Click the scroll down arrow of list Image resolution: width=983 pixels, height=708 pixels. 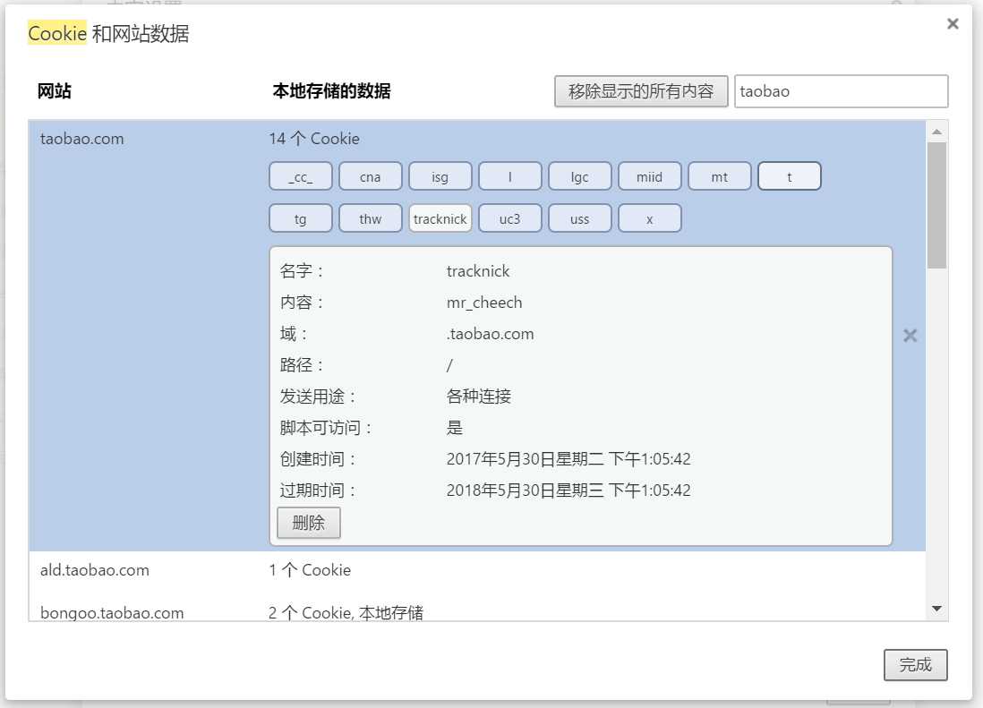[936, 609]
